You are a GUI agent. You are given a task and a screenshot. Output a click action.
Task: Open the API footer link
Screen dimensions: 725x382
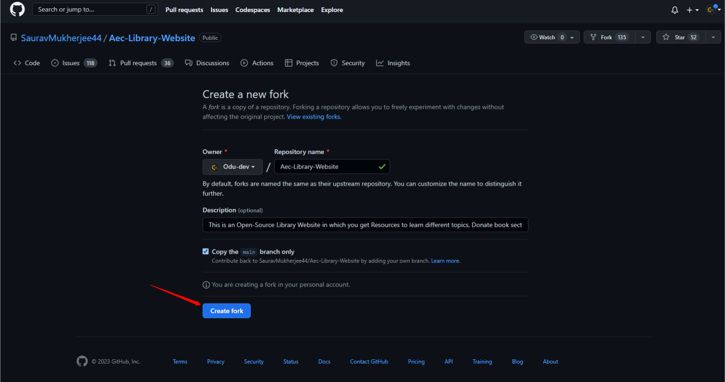[449, 362]
